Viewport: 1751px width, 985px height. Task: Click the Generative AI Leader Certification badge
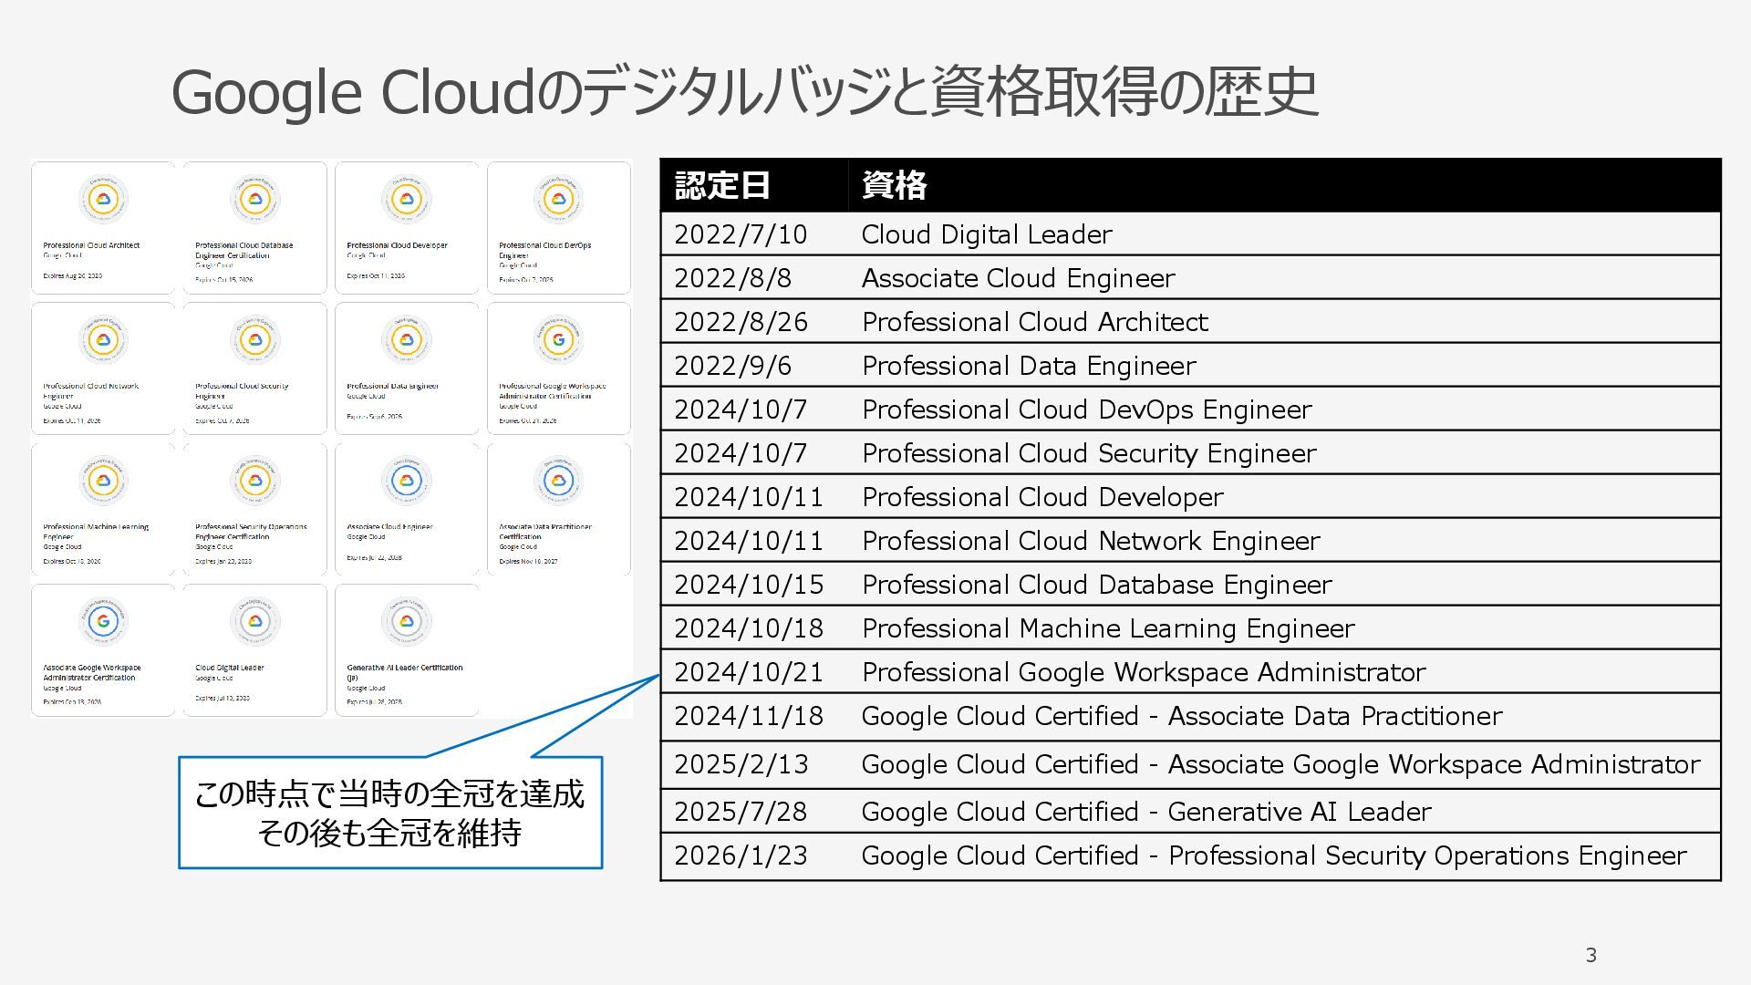407,649
